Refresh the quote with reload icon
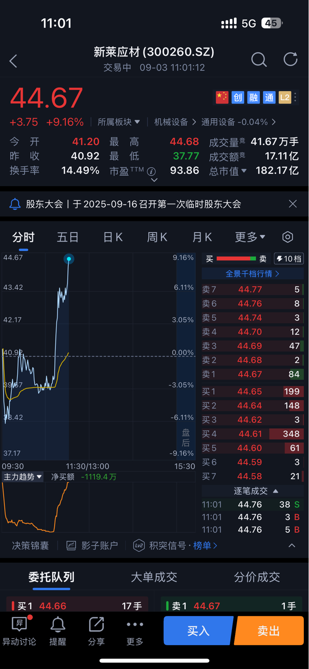309x669 pixels. click(x=290, y=59)
